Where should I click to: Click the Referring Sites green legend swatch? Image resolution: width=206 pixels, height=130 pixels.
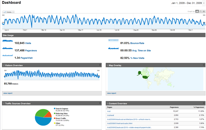(x=55, y=113)
